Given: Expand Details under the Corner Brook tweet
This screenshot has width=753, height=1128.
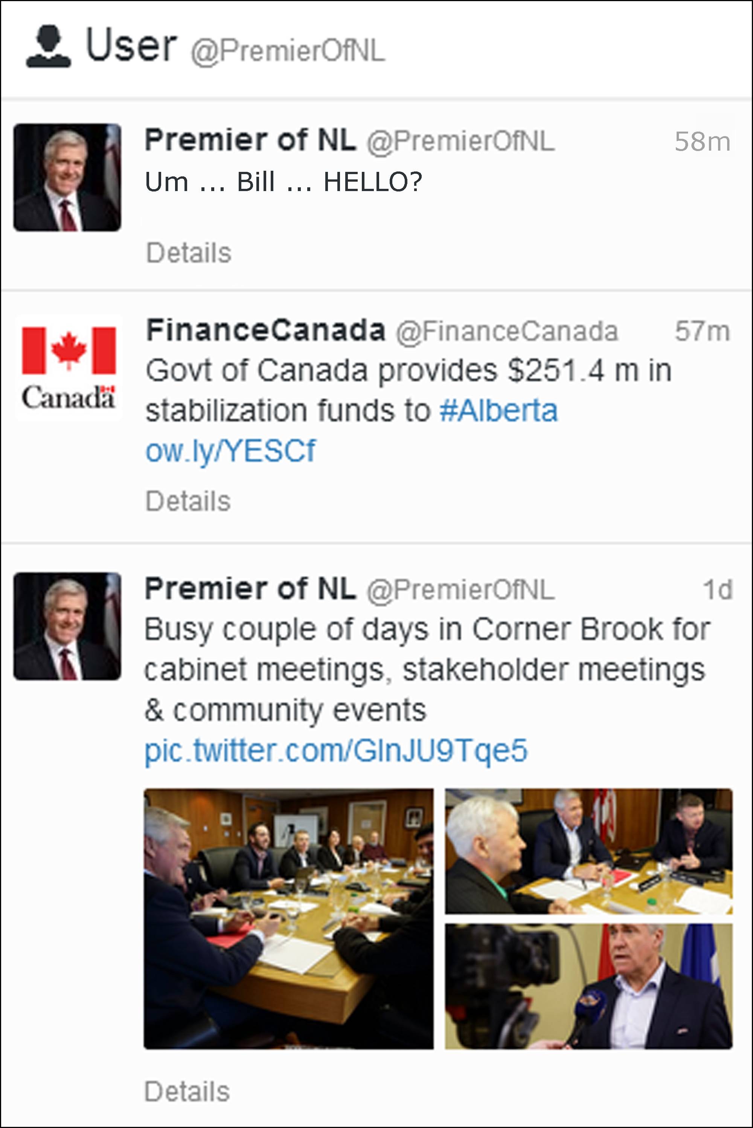Looking at the screenshot, I should 187,1091.
